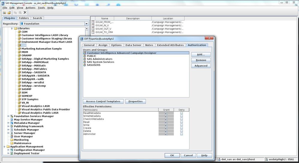299x163 pixels.
Task: Open the Actions menu
Action: point(31,8)
